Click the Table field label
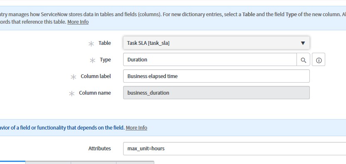The width and height of the screenshot is (346, 164). pos(105,43)
